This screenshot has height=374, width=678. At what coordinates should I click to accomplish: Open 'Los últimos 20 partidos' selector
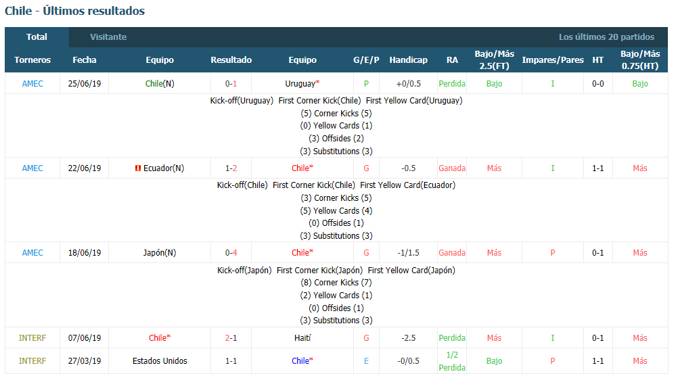click(x=606, y=37)
